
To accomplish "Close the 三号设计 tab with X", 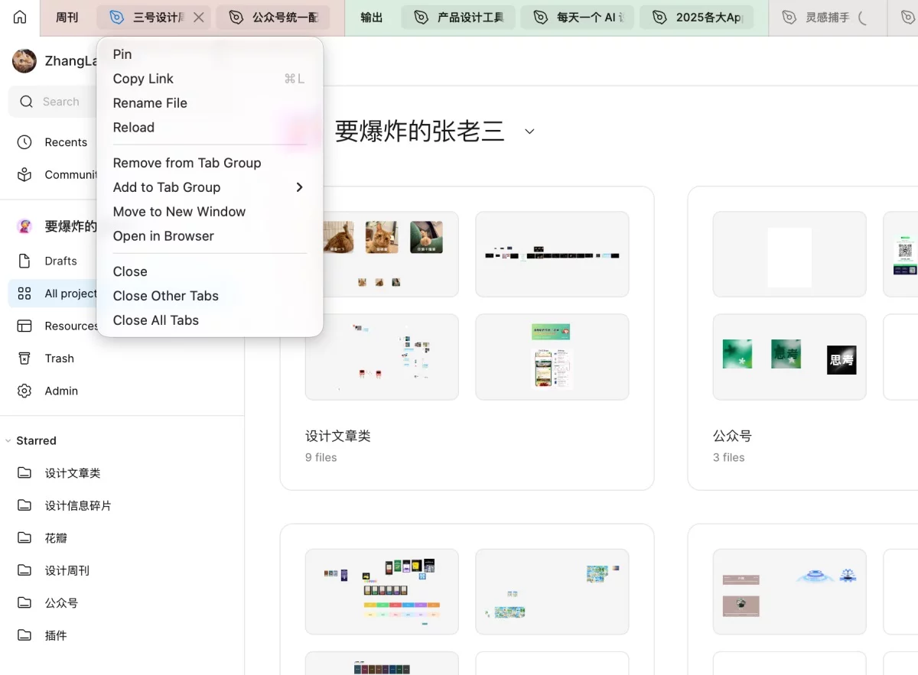I will pos(199,17).
